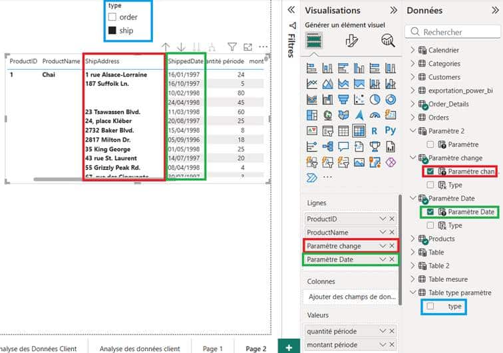
Task: Tick the 'type' field under Table type paramètre
Action: (x=430, y=306)
